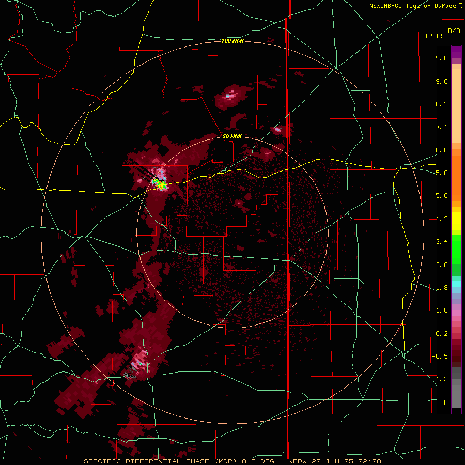This screenshot has height=465, width=465.
Task: Click the 4.2 value on the color scale
Action: point(442,219)
